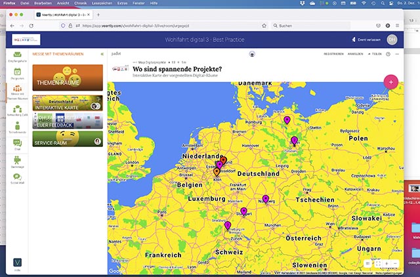Open the Bearbeiten menu
The width and height of the screenshot is (420, 277).
[43, 3]
